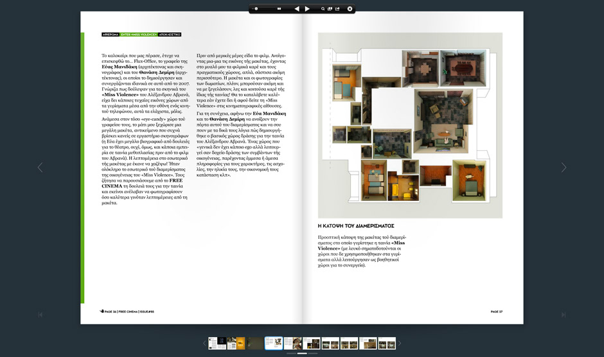604x357 pixels.
Task: Select third thumbnail pager indicator
Action: 313,353
